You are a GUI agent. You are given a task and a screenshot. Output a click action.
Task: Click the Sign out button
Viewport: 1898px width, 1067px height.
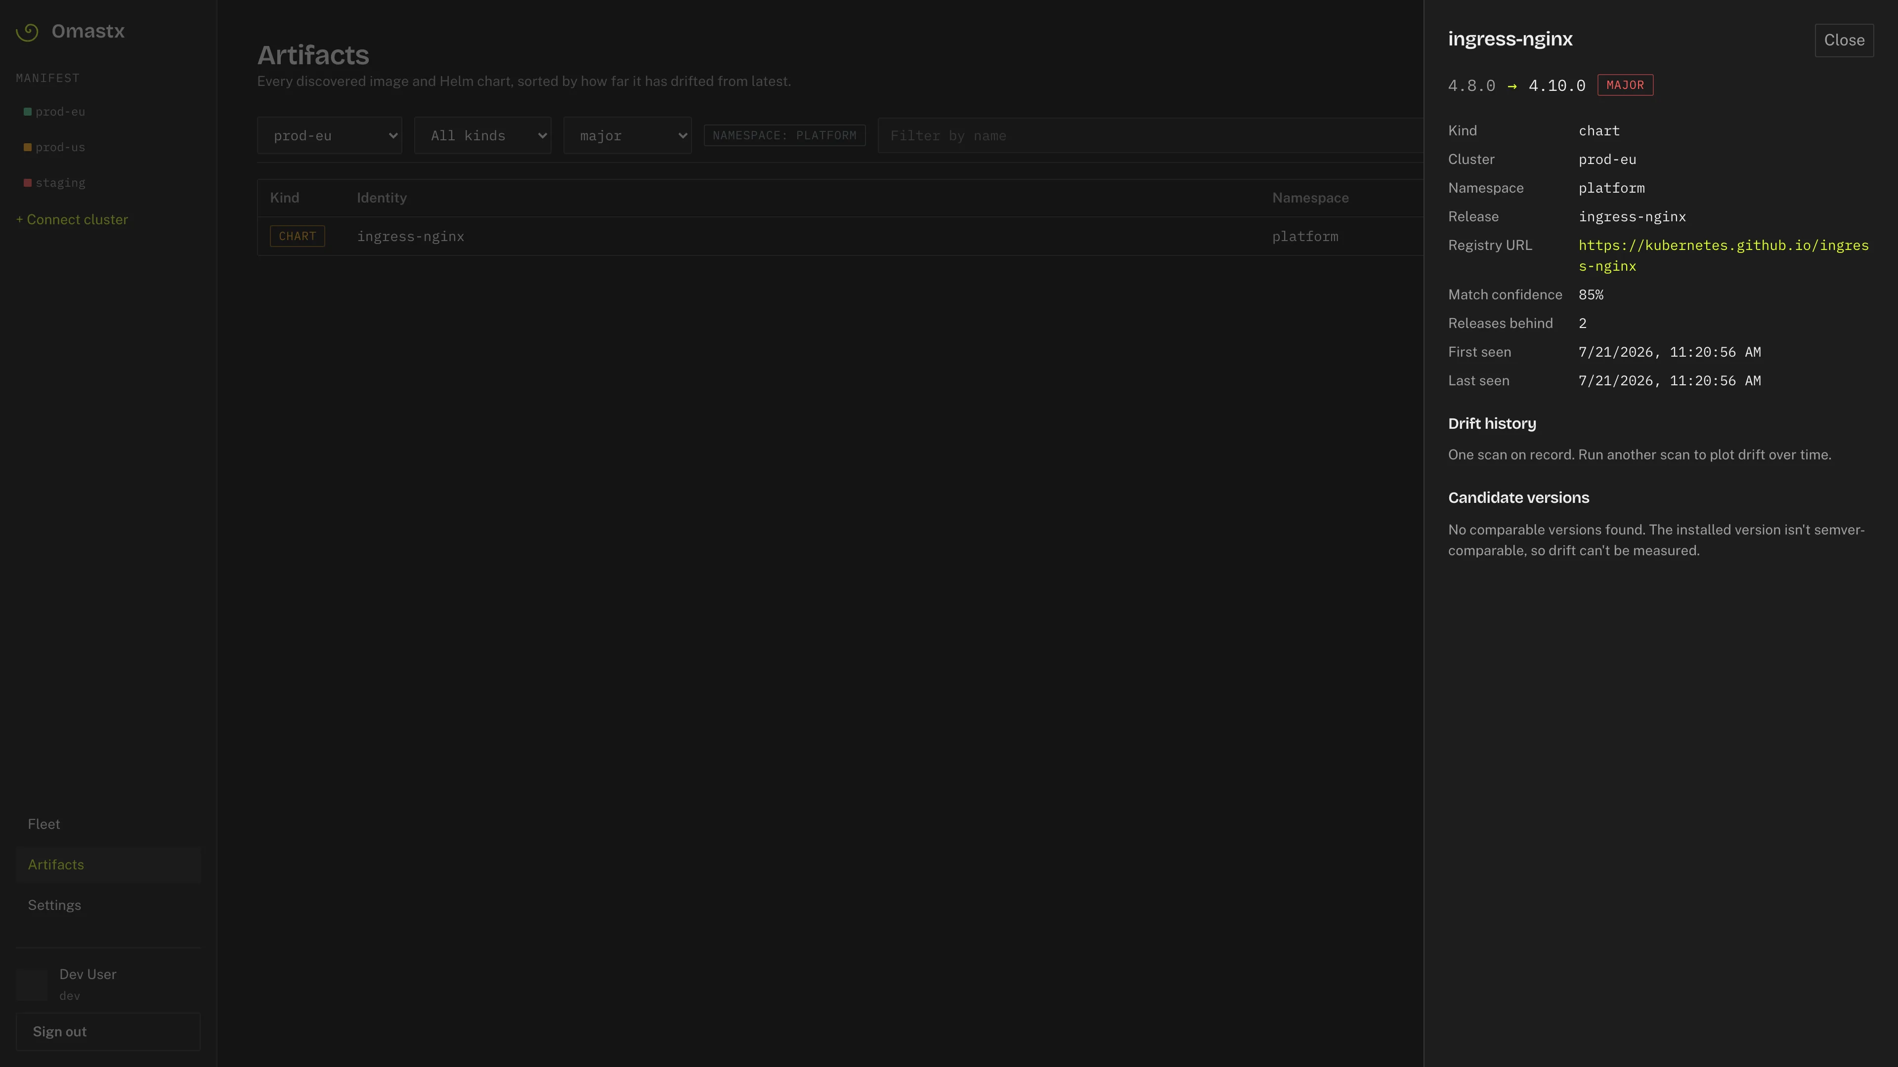tap(108, 1031)
